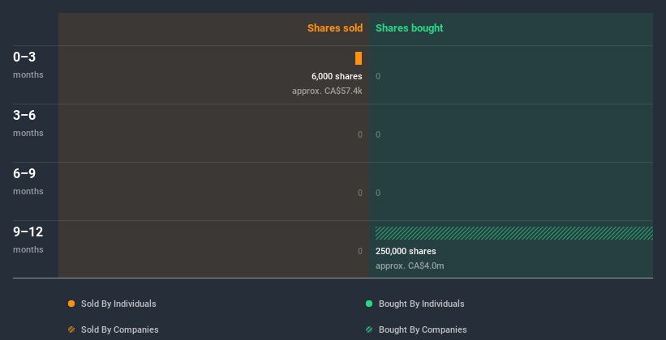Viewport: 666px width, 340px height.
Task: Click the striped Bought By Companies legend icon
Action: click(369, 329)
